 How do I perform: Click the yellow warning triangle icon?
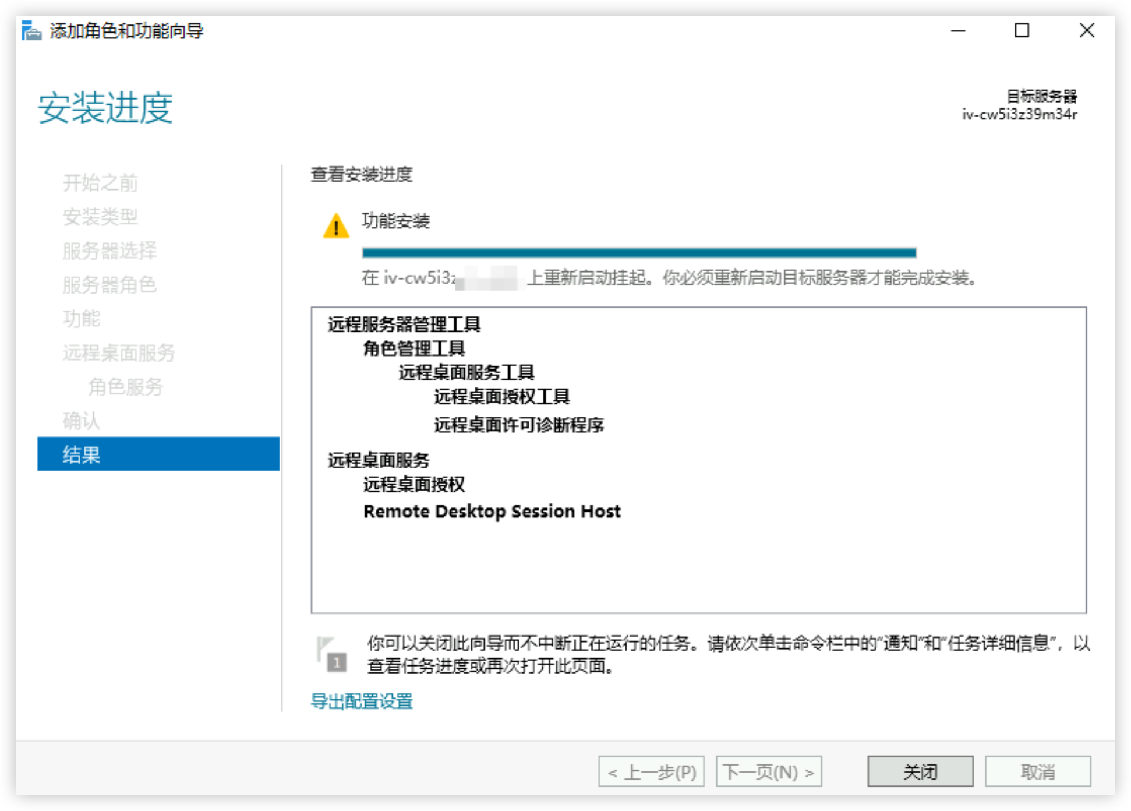[336, 226]
